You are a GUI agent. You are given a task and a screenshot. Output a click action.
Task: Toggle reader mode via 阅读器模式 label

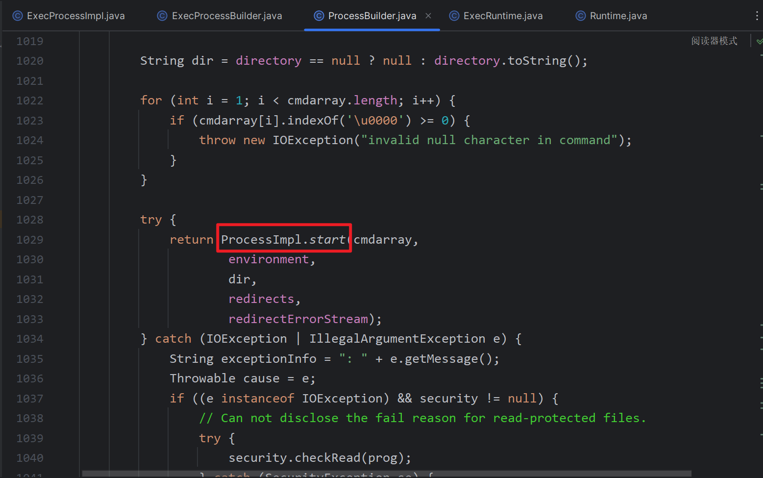coord(714,41)
